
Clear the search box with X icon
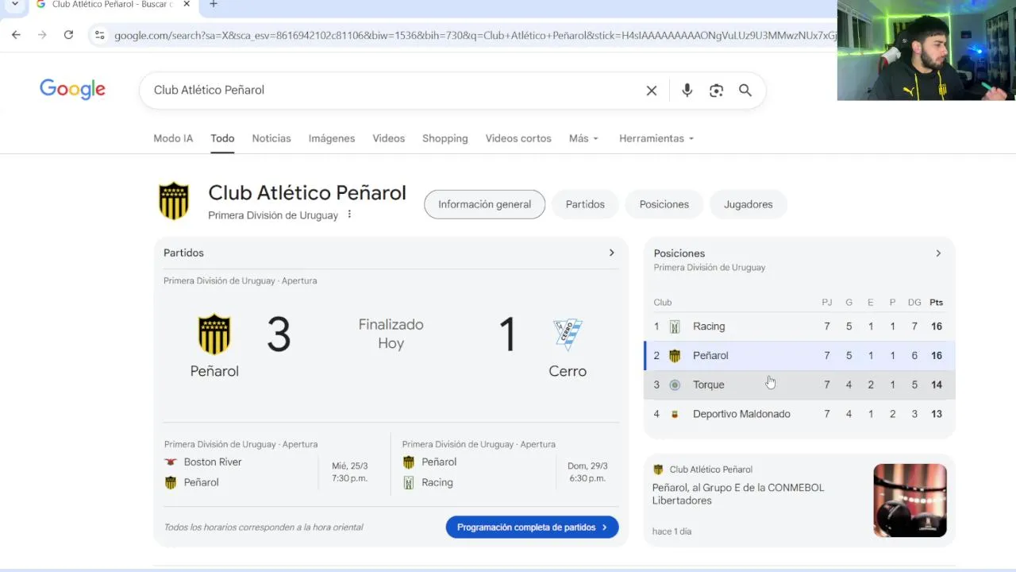tap(652, 91)
